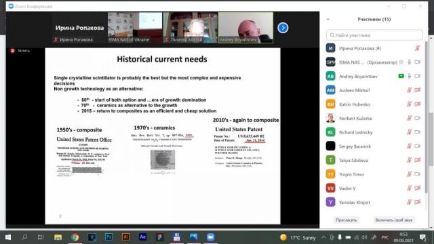Viewport: 434px width, 244px height.
Task: Collapse participants panel with chevron
Action: 328,20
